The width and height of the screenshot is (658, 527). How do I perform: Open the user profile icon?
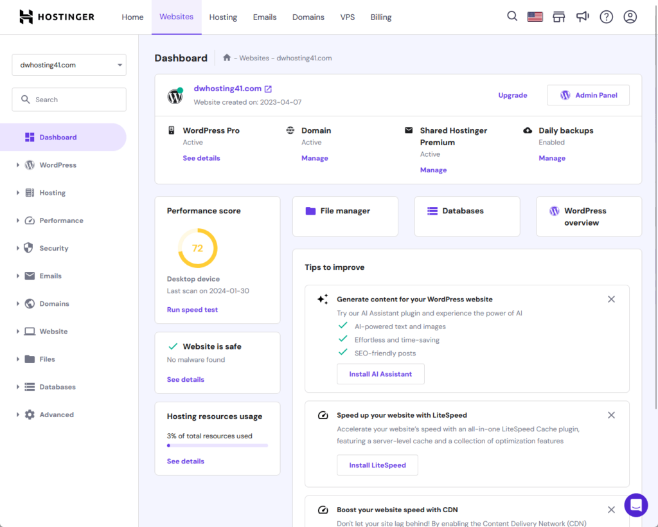[630, 17]
